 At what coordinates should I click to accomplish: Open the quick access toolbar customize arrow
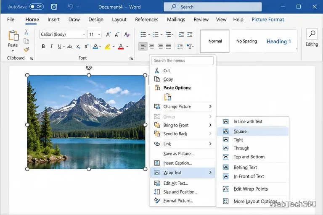click(78, 7)
